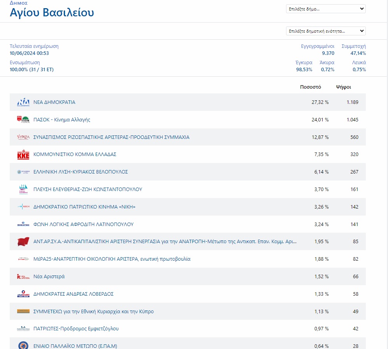The image size is (388, 349).
Task: Open ΠΑΣΟΚ - Κίνημα Αλλαγής link
Action: [x=61, y=120]
